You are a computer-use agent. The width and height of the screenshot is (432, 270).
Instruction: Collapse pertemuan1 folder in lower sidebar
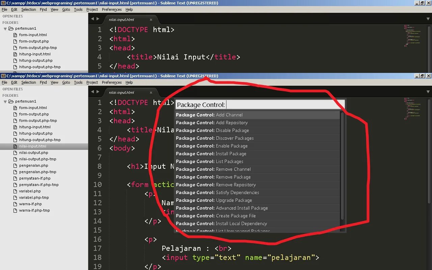(5, 102)
